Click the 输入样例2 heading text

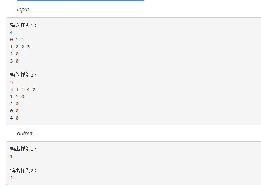click(23, 75)
